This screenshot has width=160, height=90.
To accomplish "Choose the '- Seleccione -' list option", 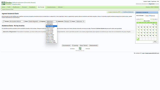I will click(x=51, y=23).
